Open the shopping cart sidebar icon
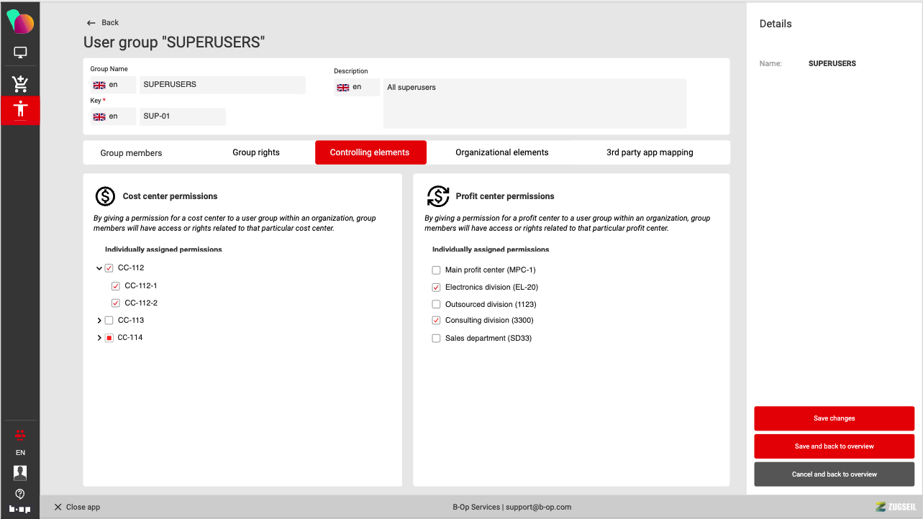This screenshot has width=923, height=519. [20, 83]
